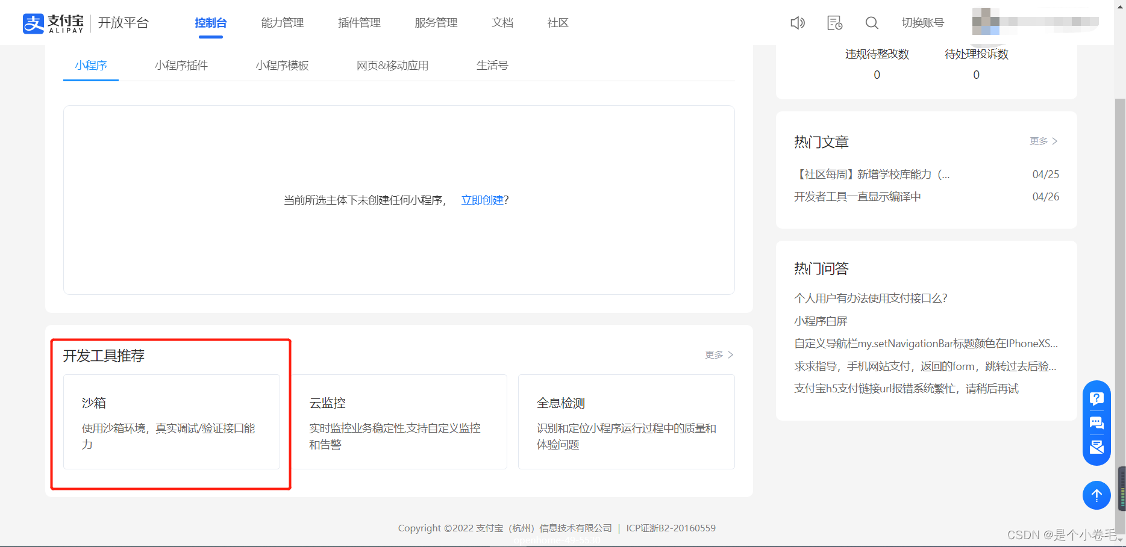The image size is (1126, 547).
Task: Click 切换账号 to switch account
Action: pyautogui.click(x=922, y=23)
